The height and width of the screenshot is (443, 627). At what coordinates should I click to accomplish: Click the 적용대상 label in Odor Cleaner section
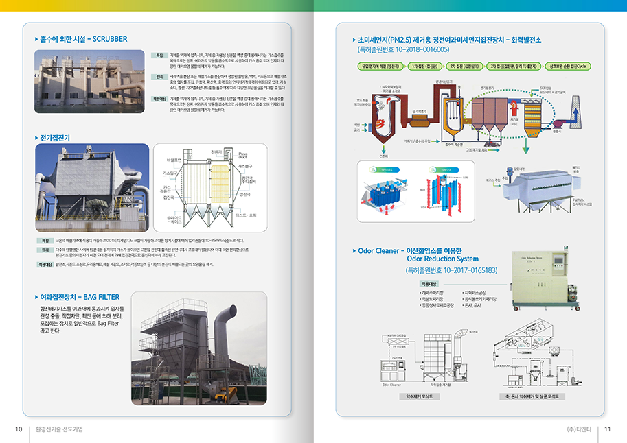pos(428,283)
